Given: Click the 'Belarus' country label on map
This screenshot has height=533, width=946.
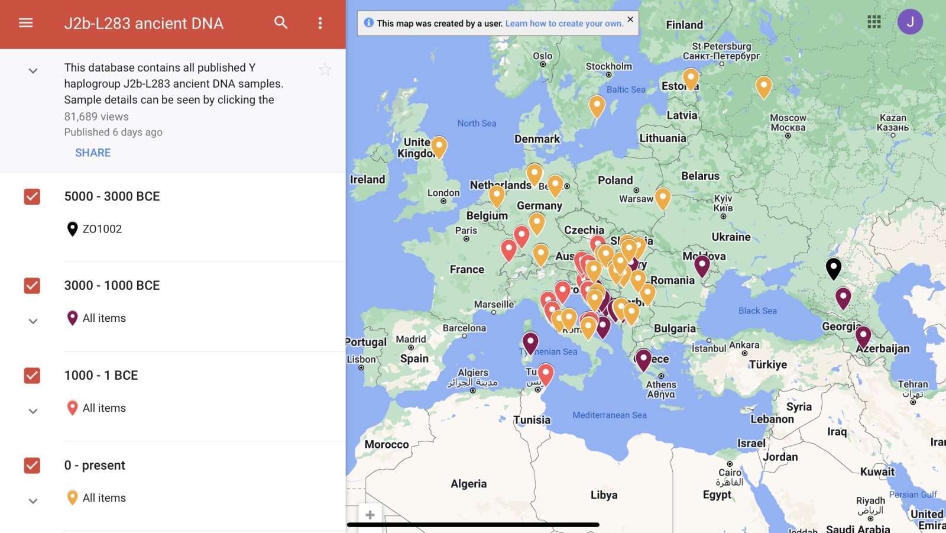Looking at the screenshot, I should (x=700, y=176).
